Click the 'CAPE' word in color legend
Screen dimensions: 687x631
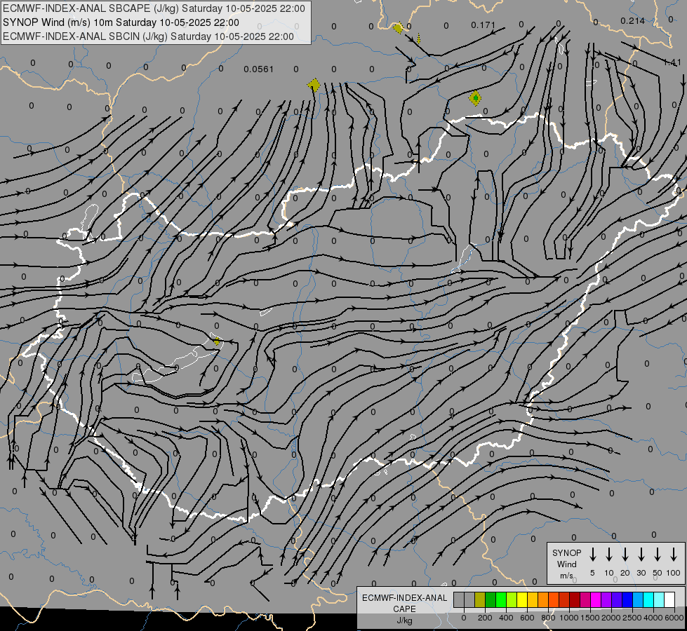[x=404, y=609]
